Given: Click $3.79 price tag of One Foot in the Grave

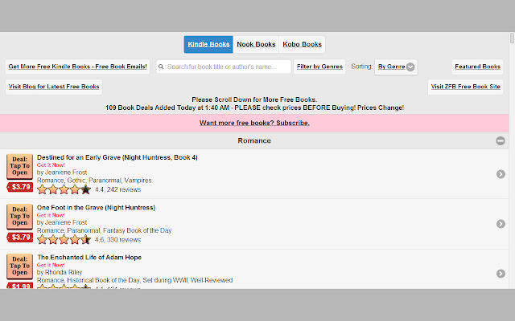Looking at the screenshot, I should click(x=20, y=238).
